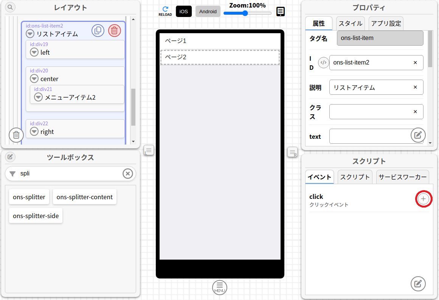Image resolution: width=439 pixels, height=300 pixels.
Task: Click the red delete icon for ons-list-item2
Action: (115, 31)
